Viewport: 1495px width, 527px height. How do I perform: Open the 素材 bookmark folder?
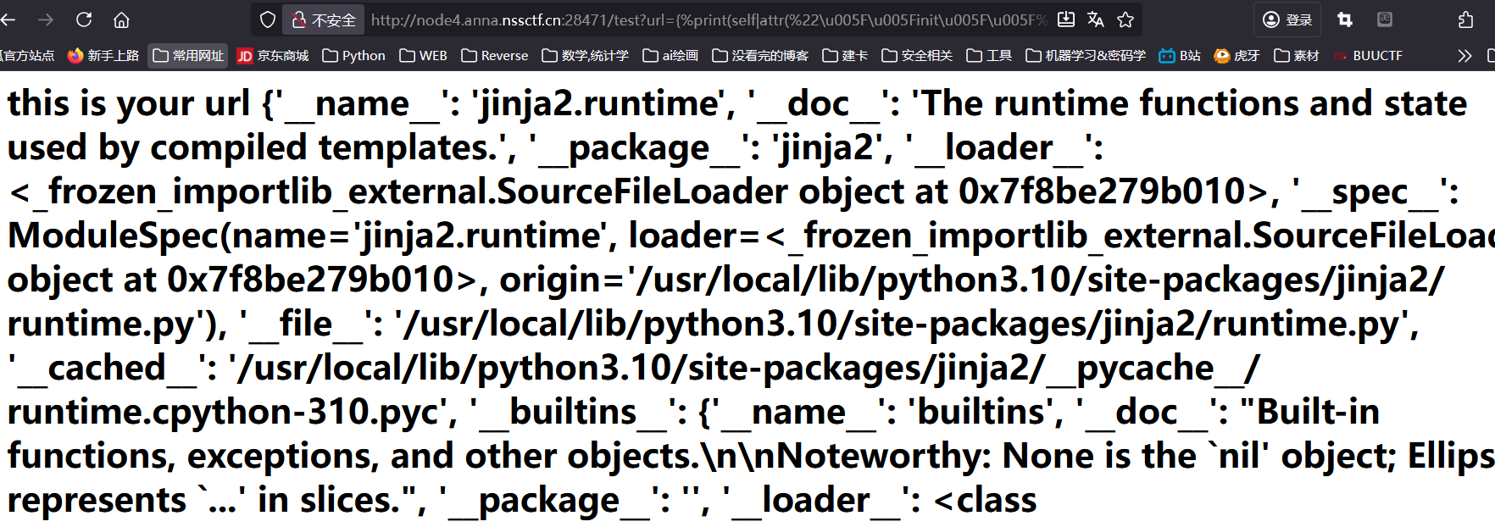1297,55
